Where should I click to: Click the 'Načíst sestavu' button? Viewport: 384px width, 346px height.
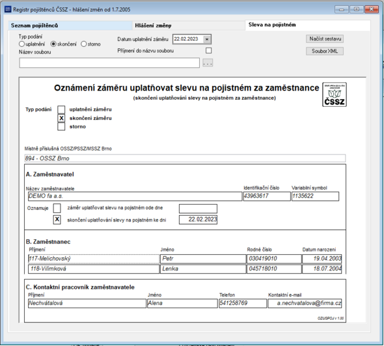tap(325, 38)
